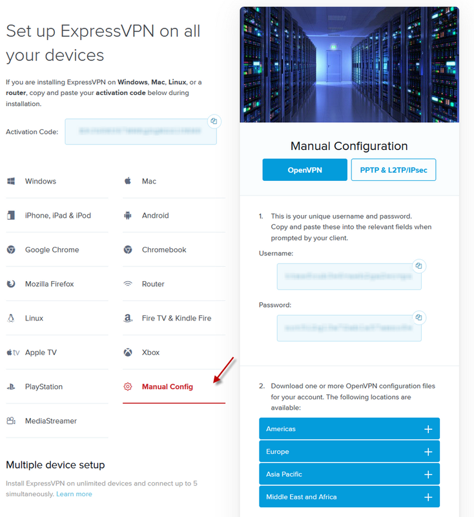Select the Manual Config option

coord(174,387)
